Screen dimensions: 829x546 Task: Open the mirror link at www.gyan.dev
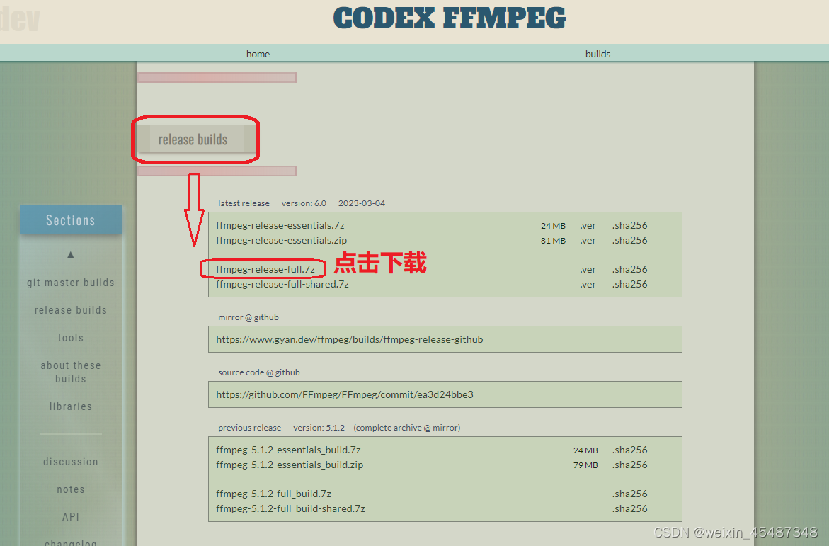(x=349, y=339)
